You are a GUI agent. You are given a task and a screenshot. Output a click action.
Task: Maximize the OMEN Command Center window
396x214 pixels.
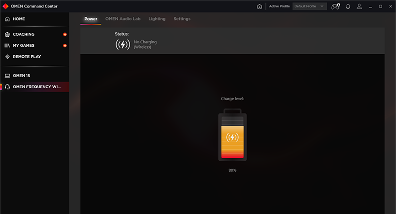pyautogui.click(x=381, y=6)
